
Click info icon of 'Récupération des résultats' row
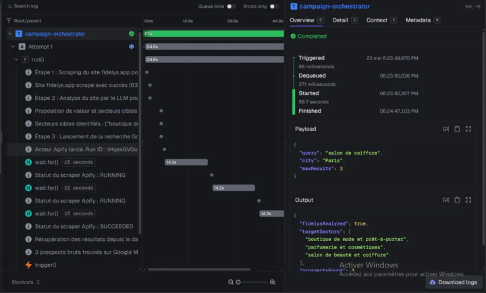pos(28,240)
